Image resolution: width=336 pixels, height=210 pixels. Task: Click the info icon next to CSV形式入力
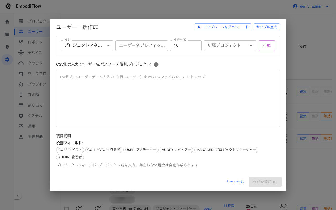tap(156, 65)
